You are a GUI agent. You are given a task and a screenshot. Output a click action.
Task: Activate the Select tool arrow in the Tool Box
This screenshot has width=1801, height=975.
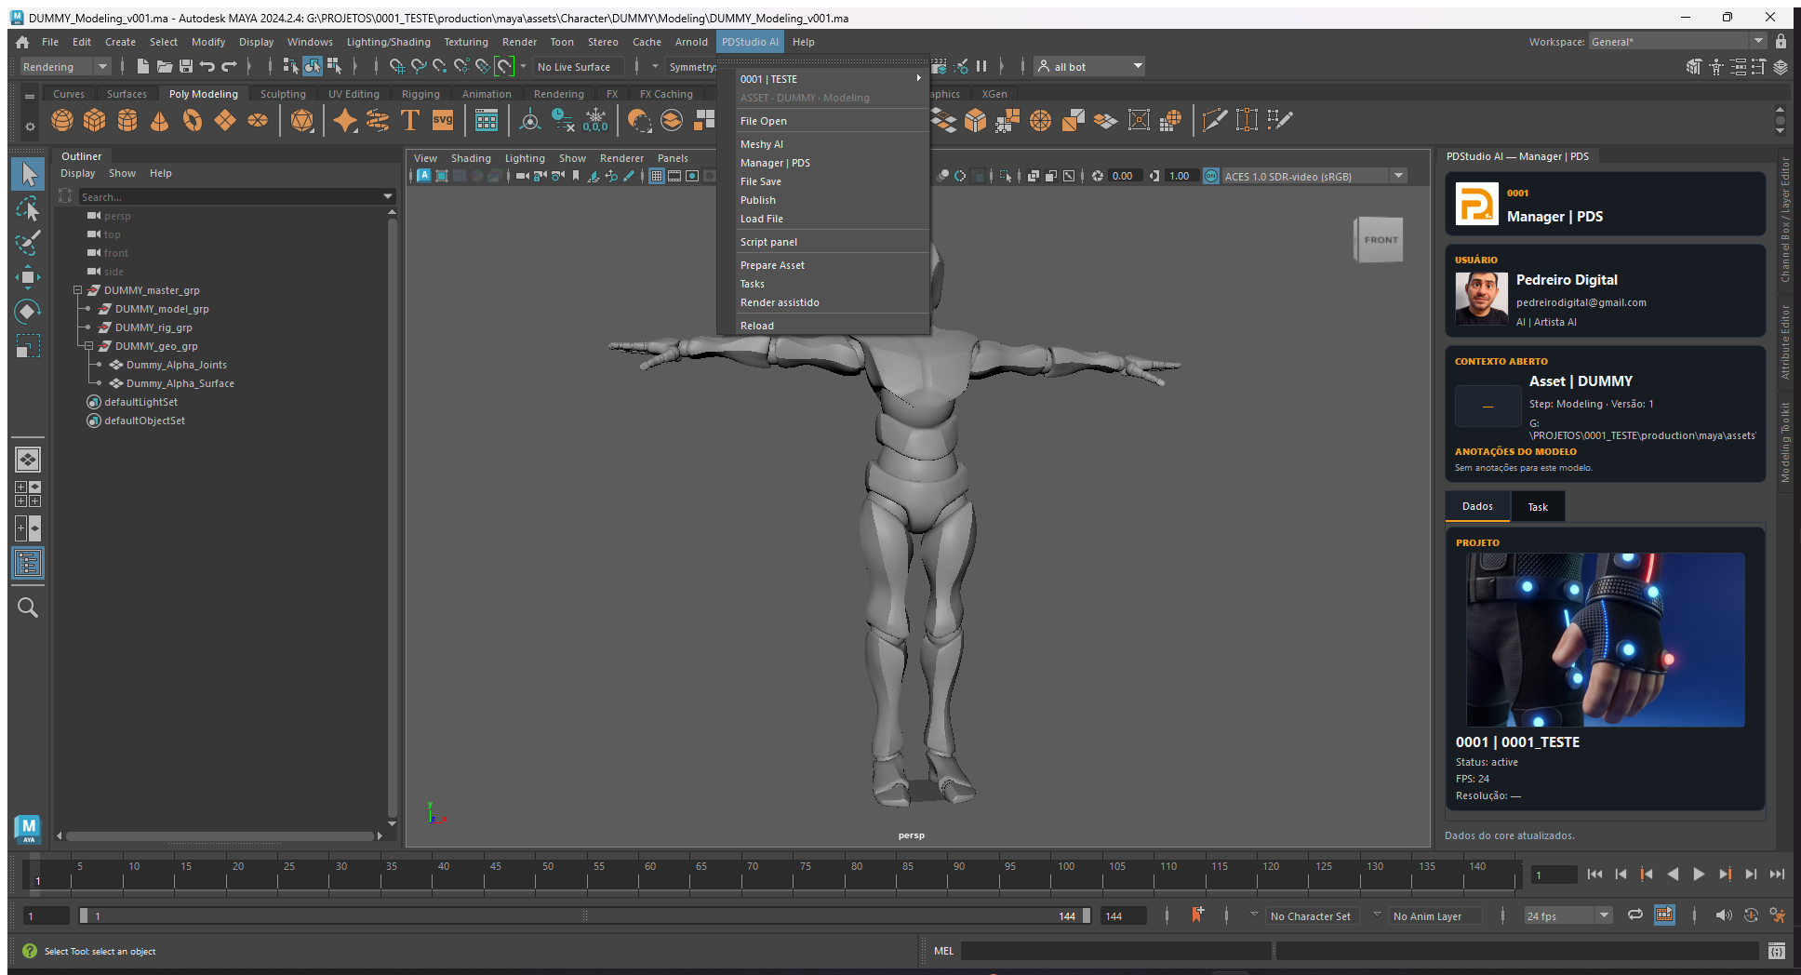pos(28,174)
